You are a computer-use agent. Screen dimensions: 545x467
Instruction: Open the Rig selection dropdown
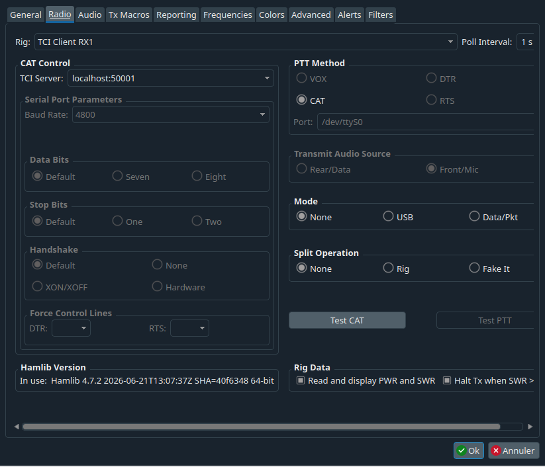(x=246, y=42)
